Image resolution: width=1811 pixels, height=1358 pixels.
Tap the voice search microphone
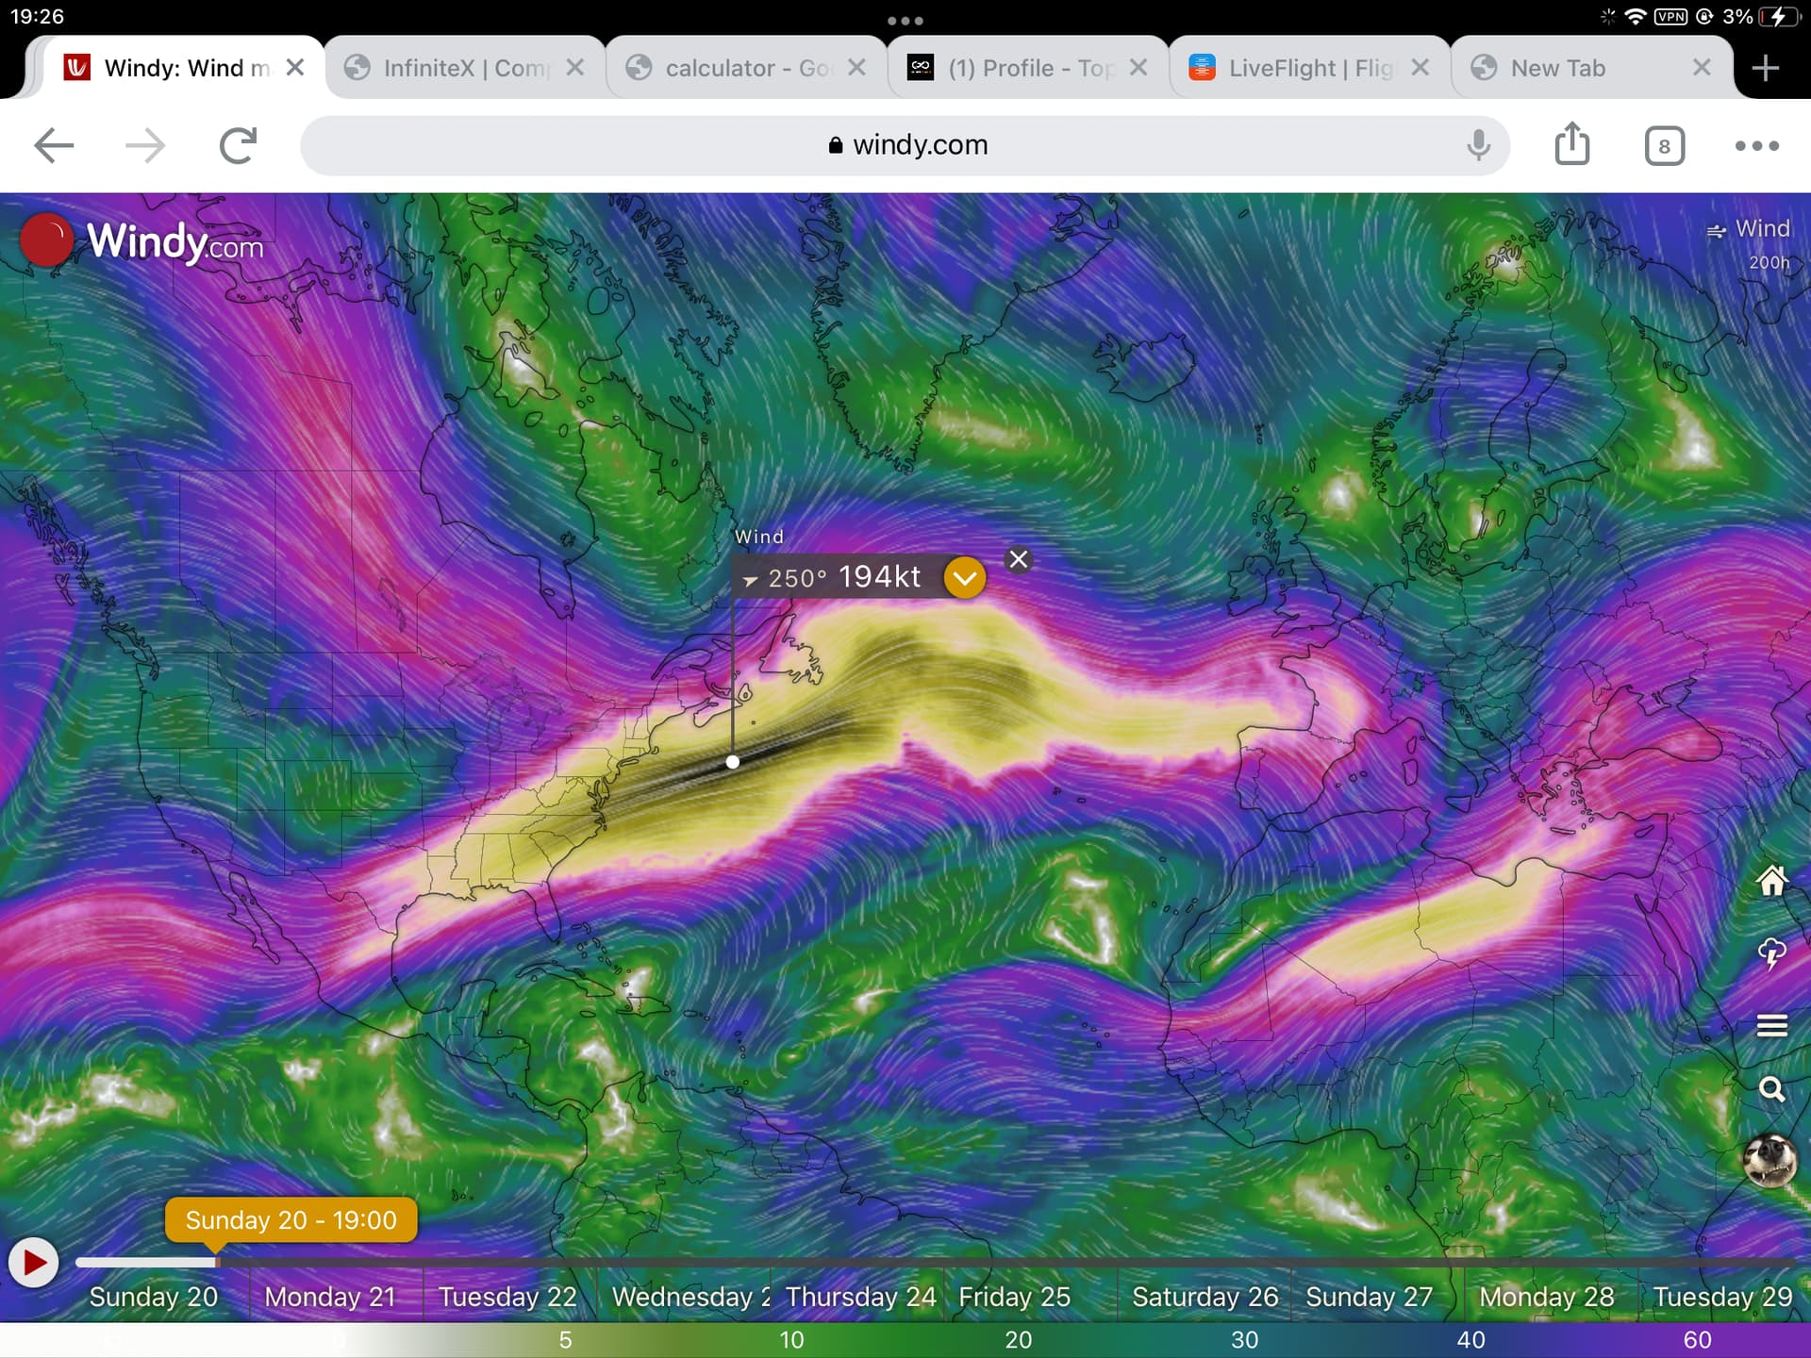coord(1478,145)
